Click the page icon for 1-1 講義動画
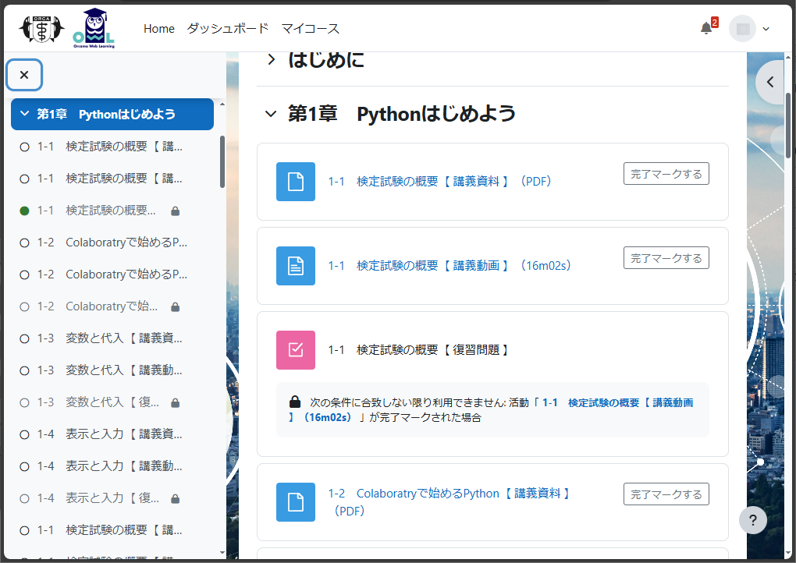 tap(296, 266)
